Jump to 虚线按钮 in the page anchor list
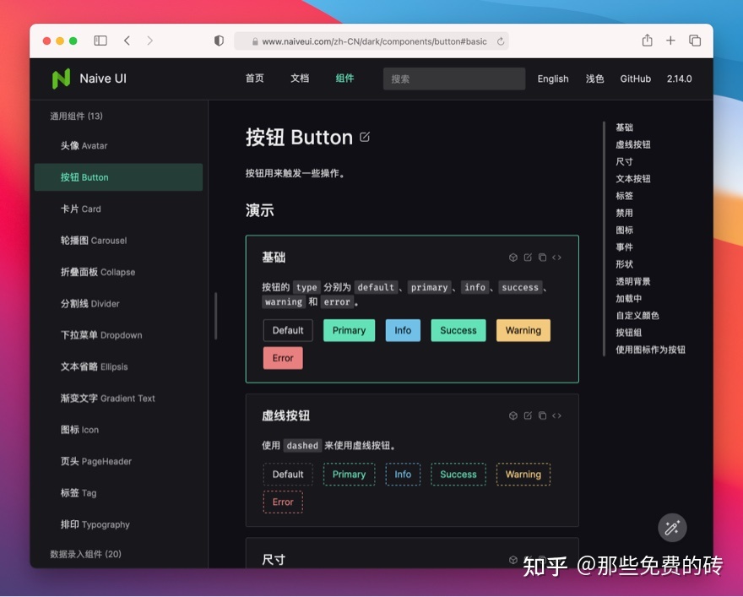The image size is (743, 597). point(633,144)
